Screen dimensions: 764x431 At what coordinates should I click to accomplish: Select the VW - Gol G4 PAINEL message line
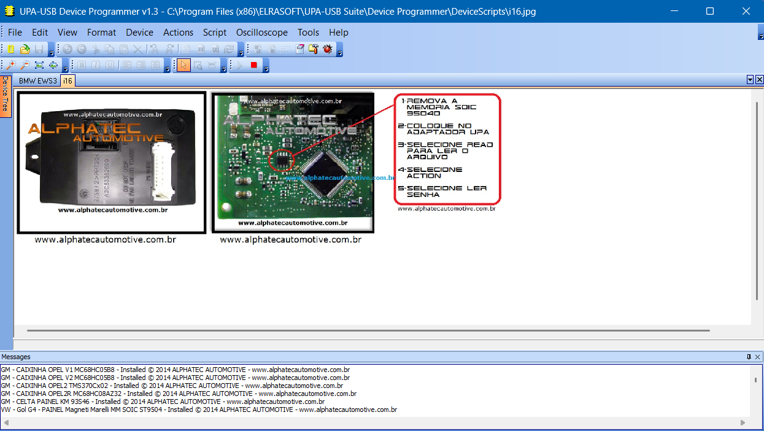[x=199, y=410]
